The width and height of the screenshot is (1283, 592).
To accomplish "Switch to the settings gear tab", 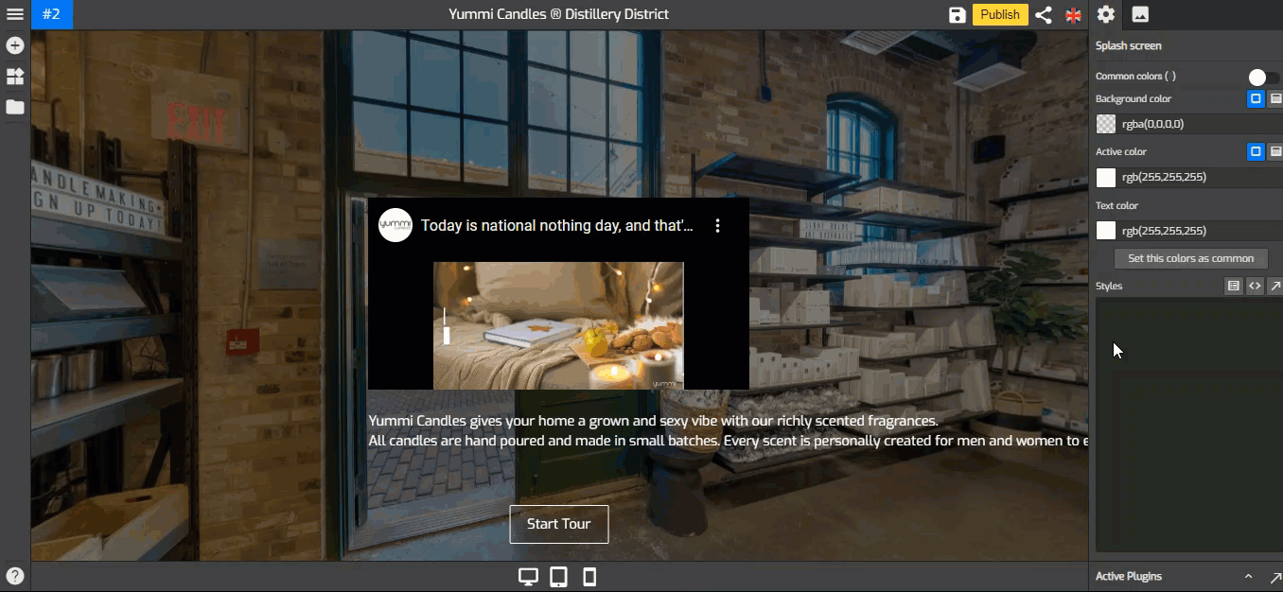I will 1105,14.
